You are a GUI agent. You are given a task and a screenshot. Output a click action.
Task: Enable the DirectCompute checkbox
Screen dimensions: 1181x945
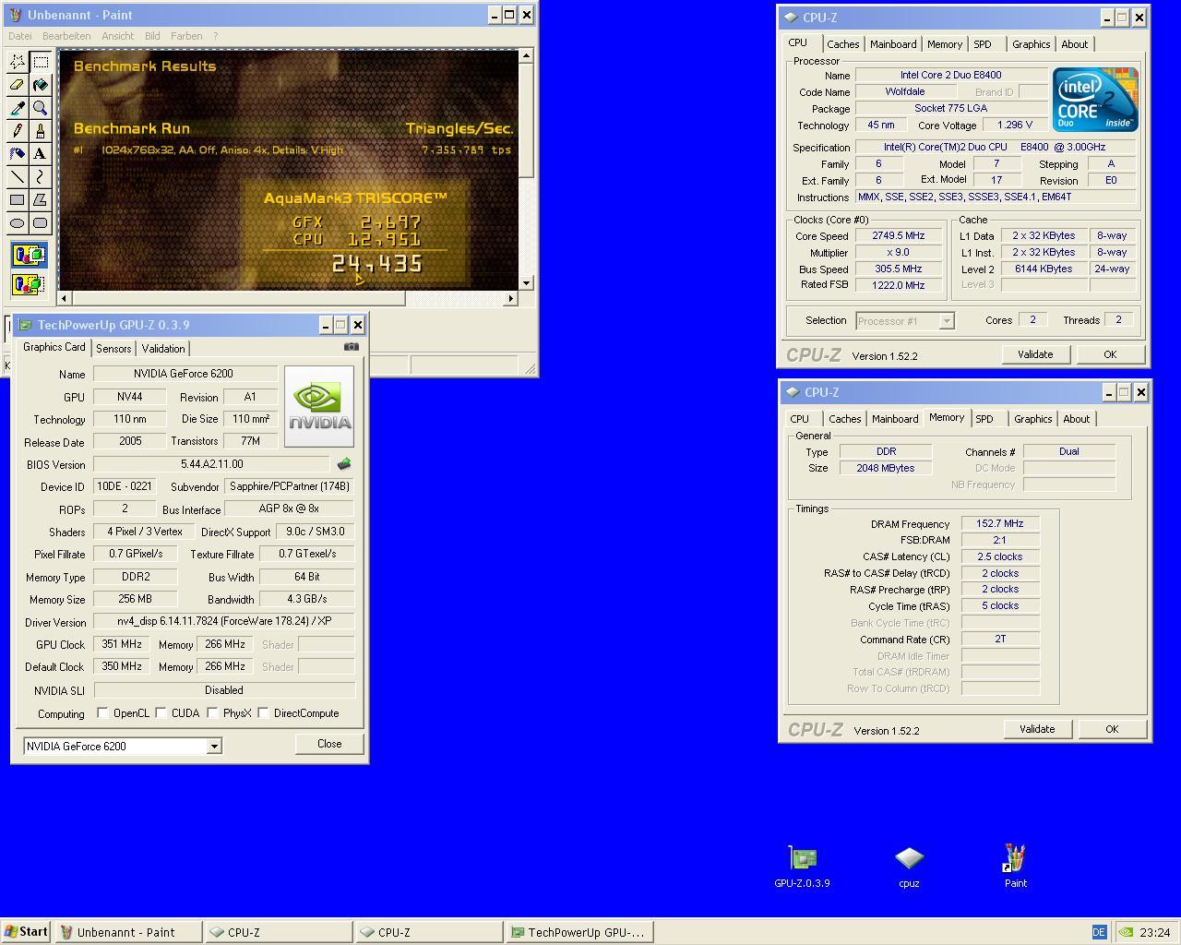264,713
